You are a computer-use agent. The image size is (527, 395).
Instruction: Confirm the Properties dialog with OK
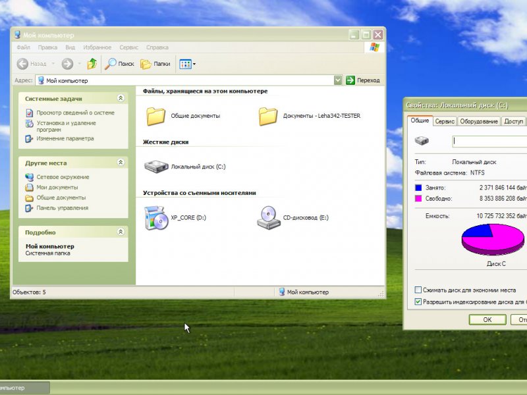tap(487, 319)
